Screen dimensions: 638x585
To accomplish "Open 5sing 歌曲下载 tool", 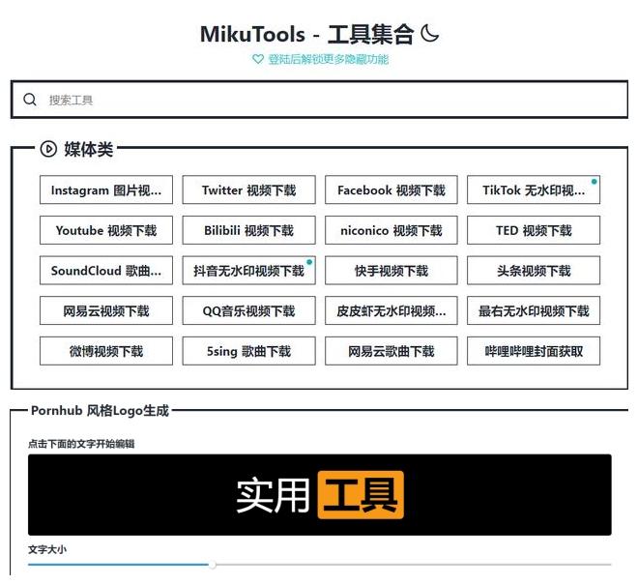I will (249, 351).
